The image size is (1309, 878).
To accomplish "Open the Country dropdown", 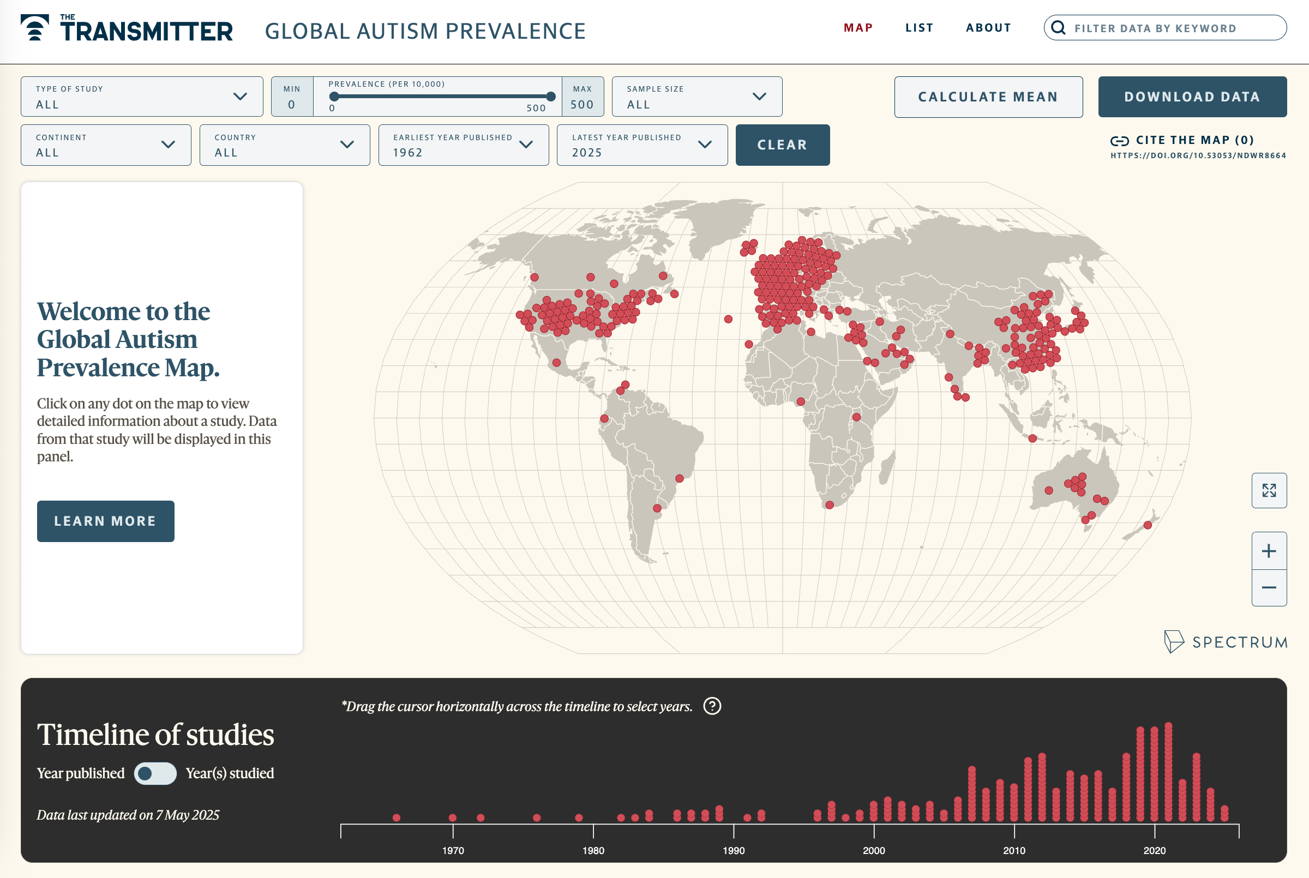I will (284, 145).
